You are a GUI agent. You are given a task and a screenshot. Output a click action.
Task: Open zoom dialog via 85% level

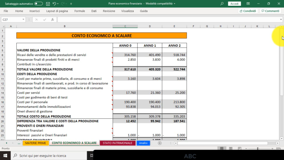278,149
